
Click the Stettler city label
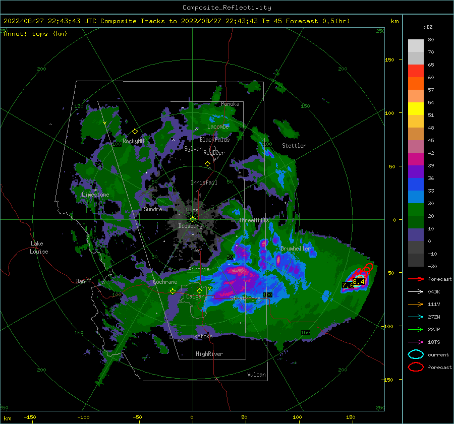pos(294,146)
